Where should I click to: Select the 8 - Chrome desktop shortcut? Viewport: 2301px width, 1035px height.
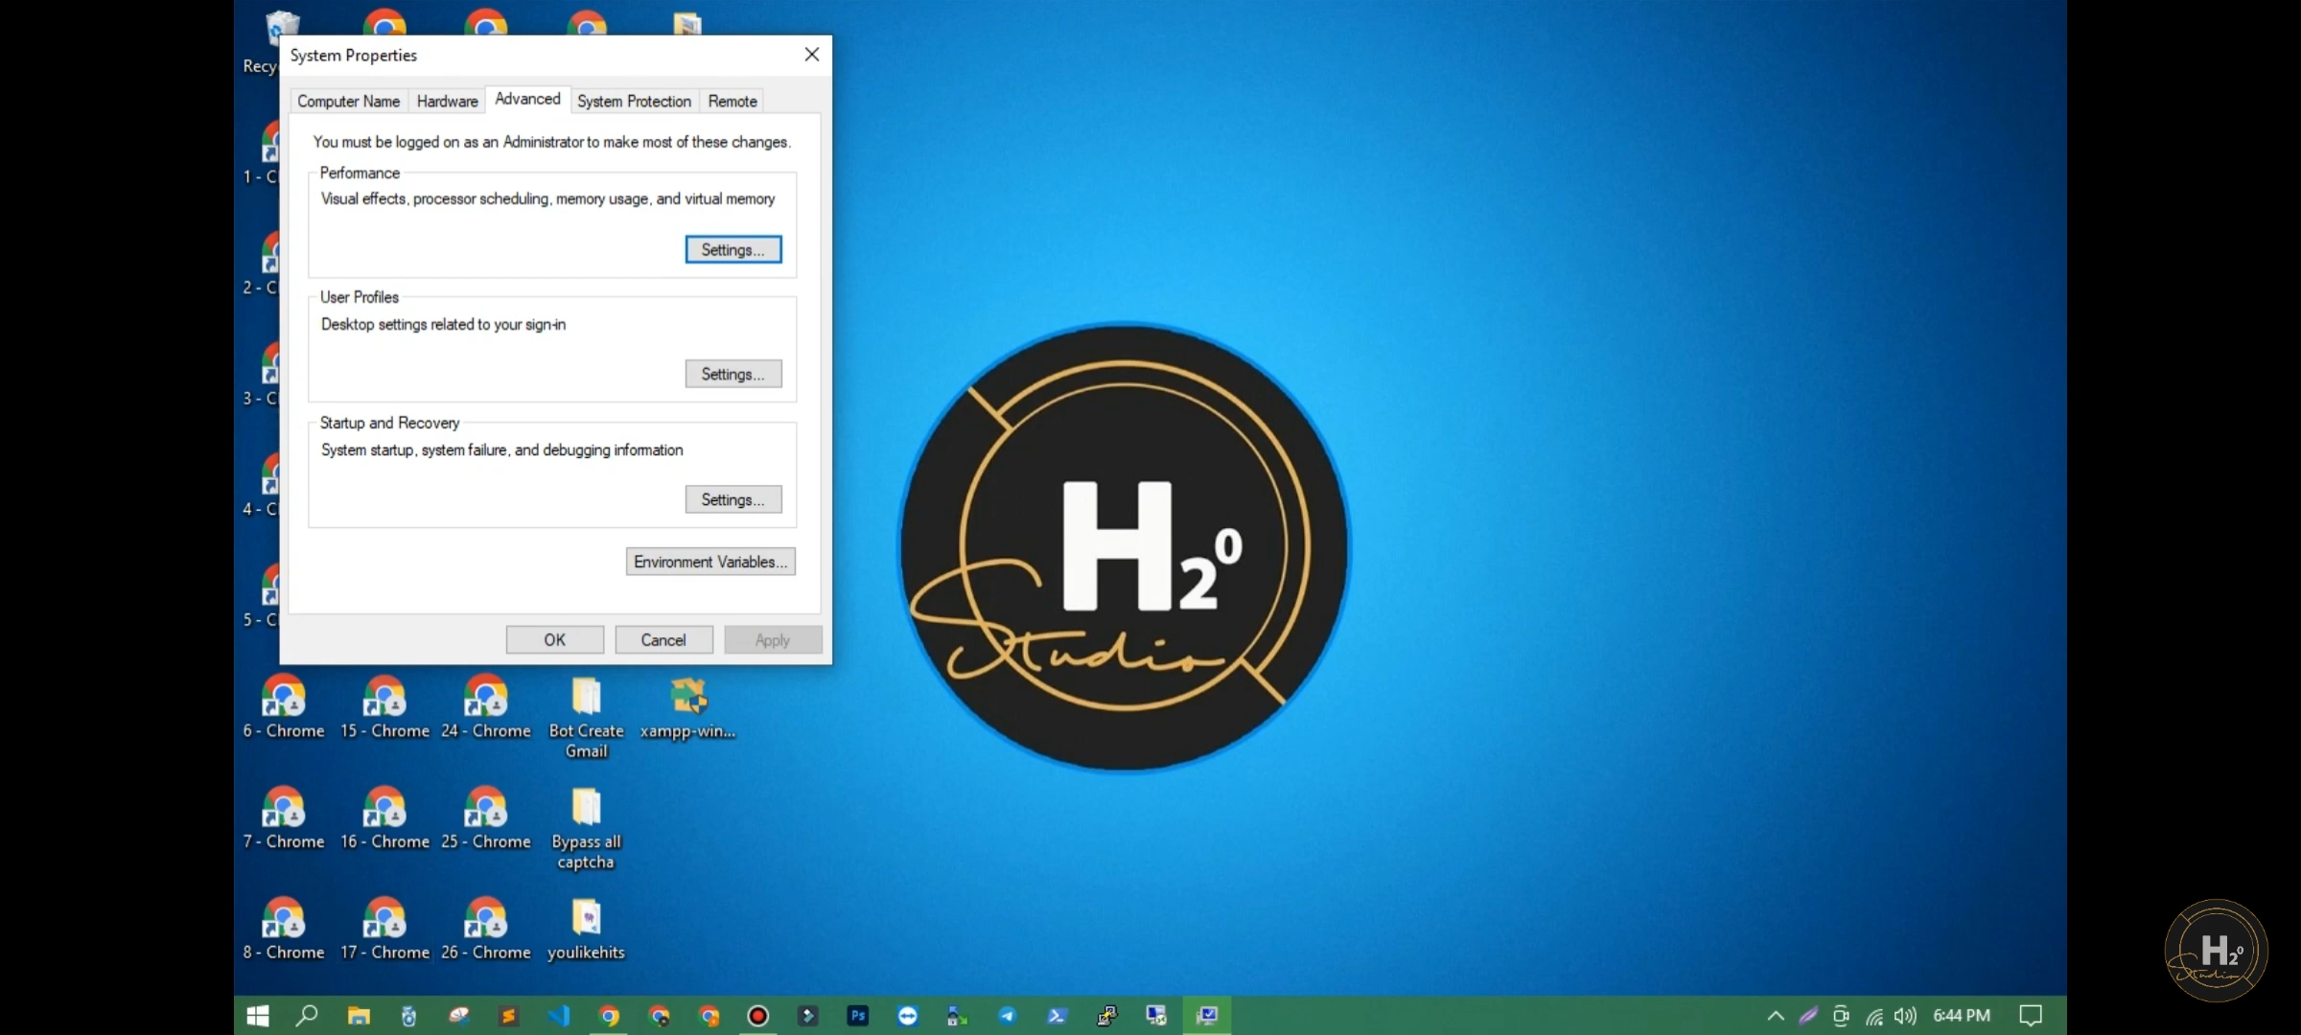click(x=284, y=930)
